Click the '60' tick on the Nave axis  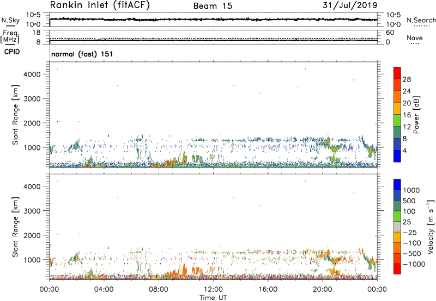pos(390,33)
